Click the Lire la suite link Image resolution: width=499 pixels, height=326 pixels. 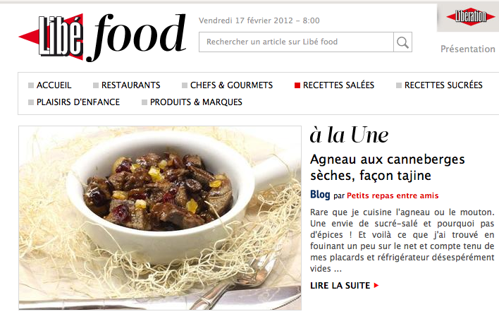click(340, 286)
